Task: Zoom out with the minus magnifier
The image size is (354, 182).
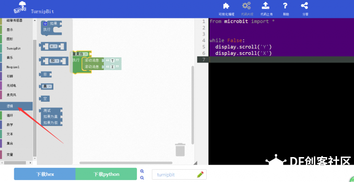Action: click(x=142, y=178)
